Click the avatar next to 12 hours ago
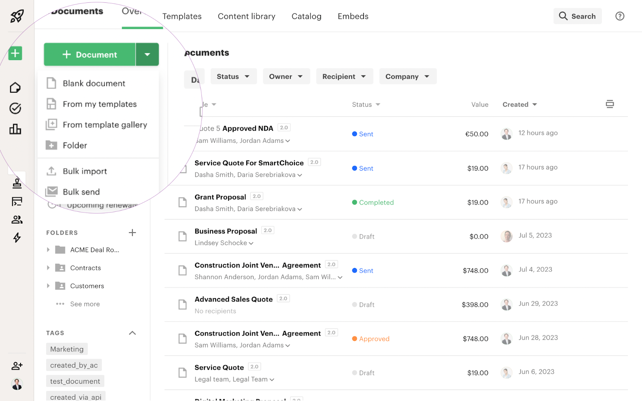 click(506, 134)
